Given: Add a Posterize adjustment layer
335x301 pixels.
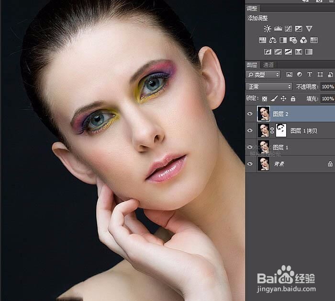Looking at the screenshot, I should (x=278, y=52).
